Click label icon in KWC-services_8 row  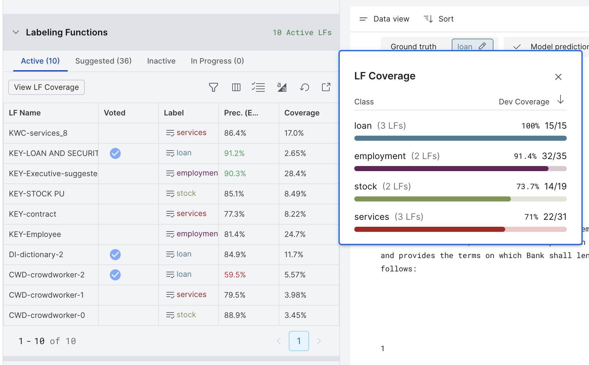coord(170,133)
